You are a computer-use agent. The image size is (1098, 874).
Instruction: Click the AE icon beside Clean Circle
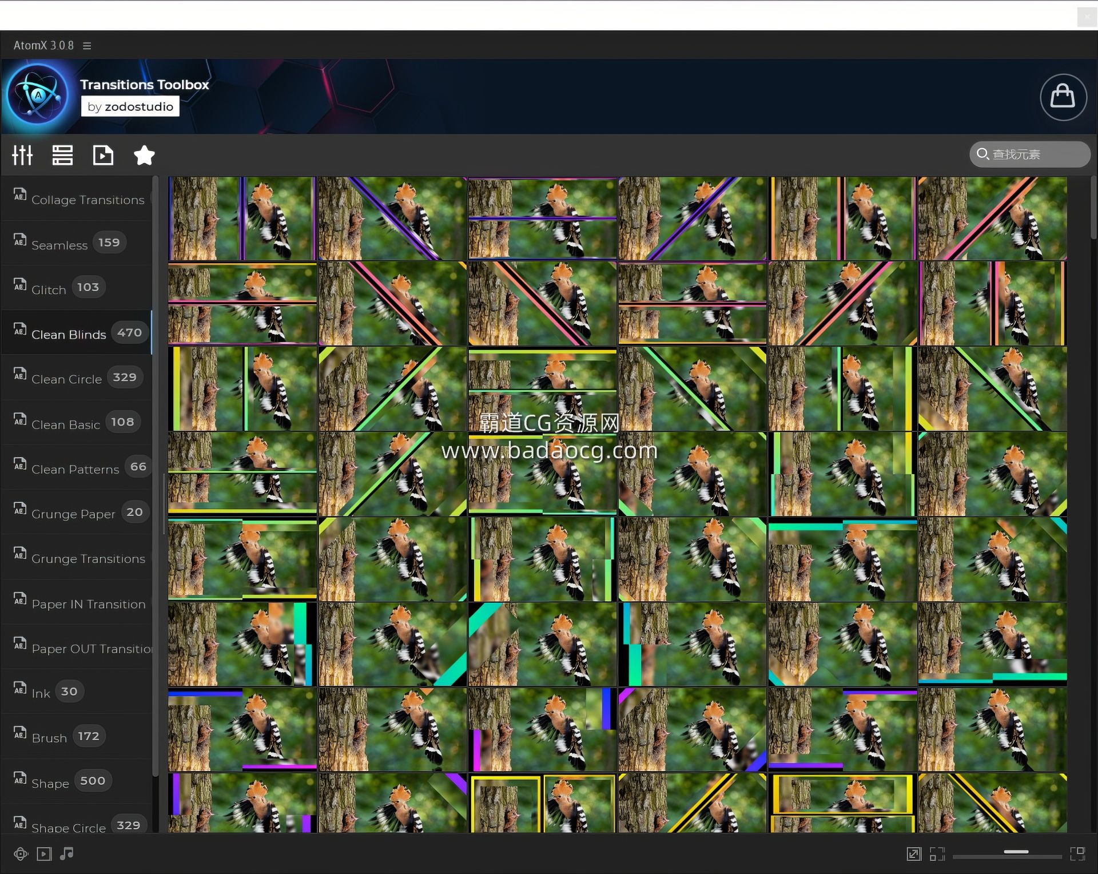[20, 374]
